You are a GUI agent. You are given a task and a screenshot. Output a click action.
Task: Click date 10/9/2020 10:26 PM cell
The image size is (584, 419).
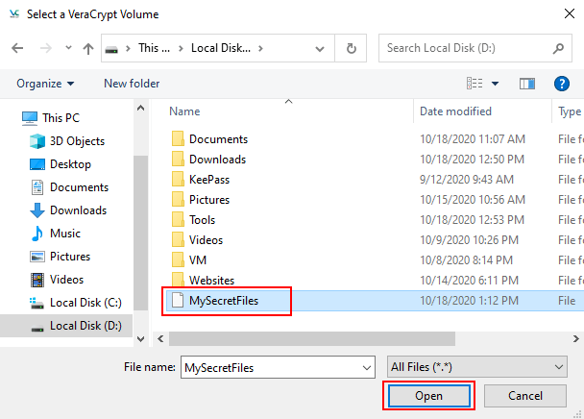[x=469, y=239]
